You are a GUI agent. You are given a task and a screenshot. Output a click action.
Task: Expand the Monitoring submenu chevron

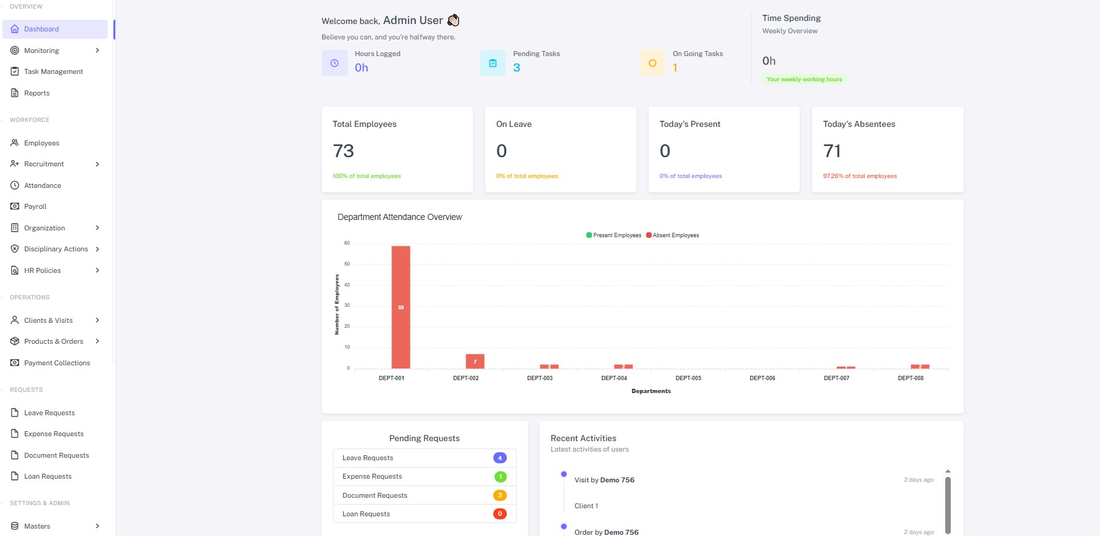tap(97, 51)
